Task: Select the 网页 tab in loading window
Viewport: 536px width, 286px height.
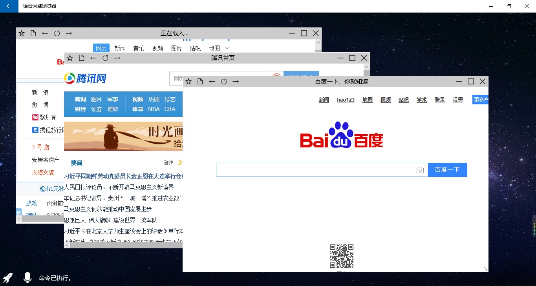Action: pos(101,48)
